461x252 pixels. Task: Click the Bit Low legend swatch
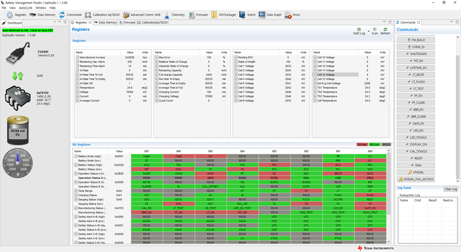[375, 144]
